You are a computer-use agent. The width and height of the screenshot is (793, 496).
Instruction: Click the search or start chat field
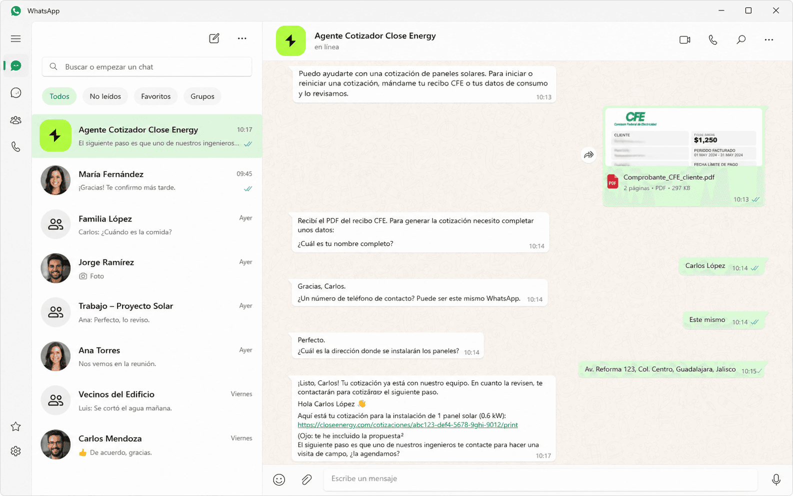tap(147, 66)
